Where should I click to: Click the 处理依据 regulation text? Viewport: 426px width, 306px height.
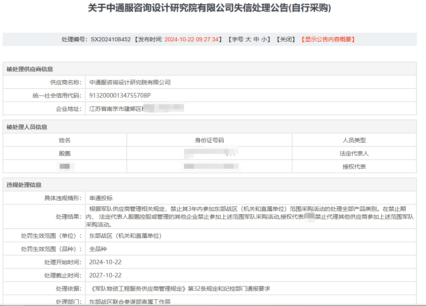tap(180, 289)
